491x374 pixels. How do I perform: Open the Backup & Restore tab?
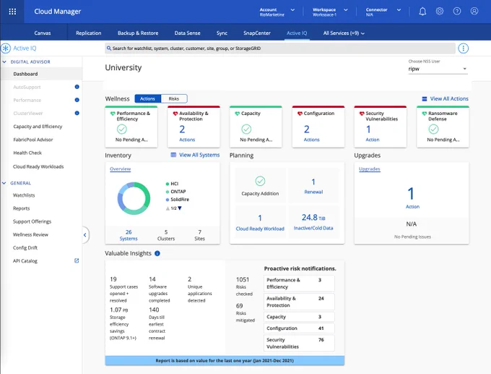point(138,33)
